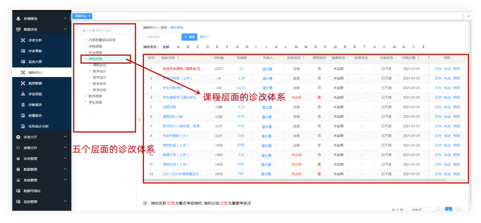Screen dimensions: 481x223
Task: Click the current value 1098 in row 9
Action: (x=241, y=145)
